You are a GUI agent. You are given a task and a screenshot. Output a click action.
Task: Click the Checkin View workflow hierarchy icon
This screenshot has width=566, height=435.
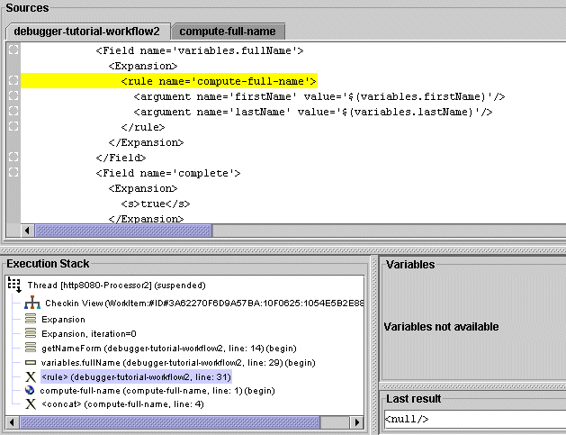[x=32, y=303]
